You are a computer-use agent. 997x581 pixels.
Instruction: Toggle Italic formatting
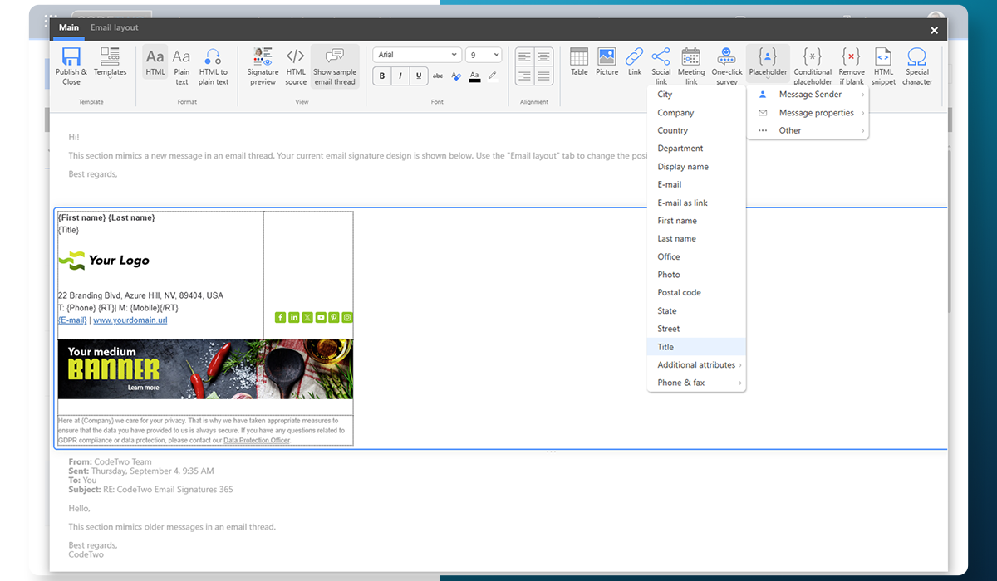click(400, 76)
